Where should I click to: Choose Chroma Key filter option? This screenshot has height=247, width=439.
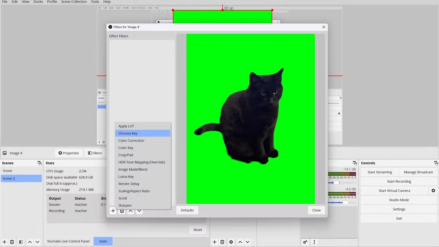click(143, 133)
